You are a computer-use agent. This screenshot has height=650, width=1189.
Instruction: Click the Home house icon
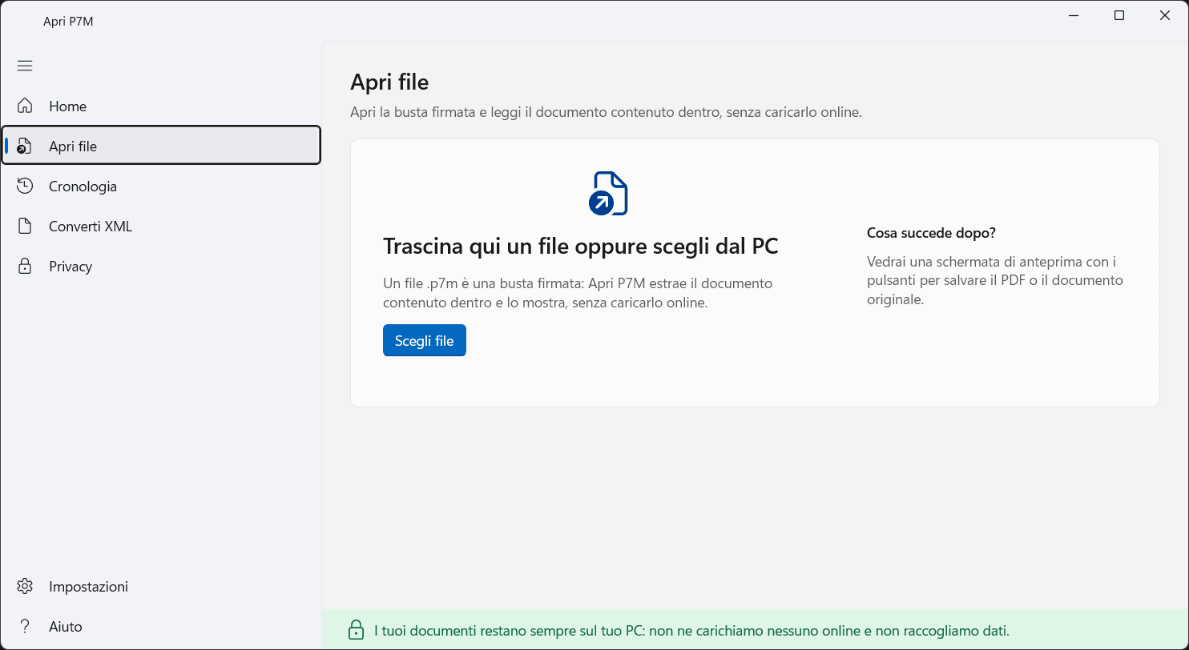click(25, 106)
